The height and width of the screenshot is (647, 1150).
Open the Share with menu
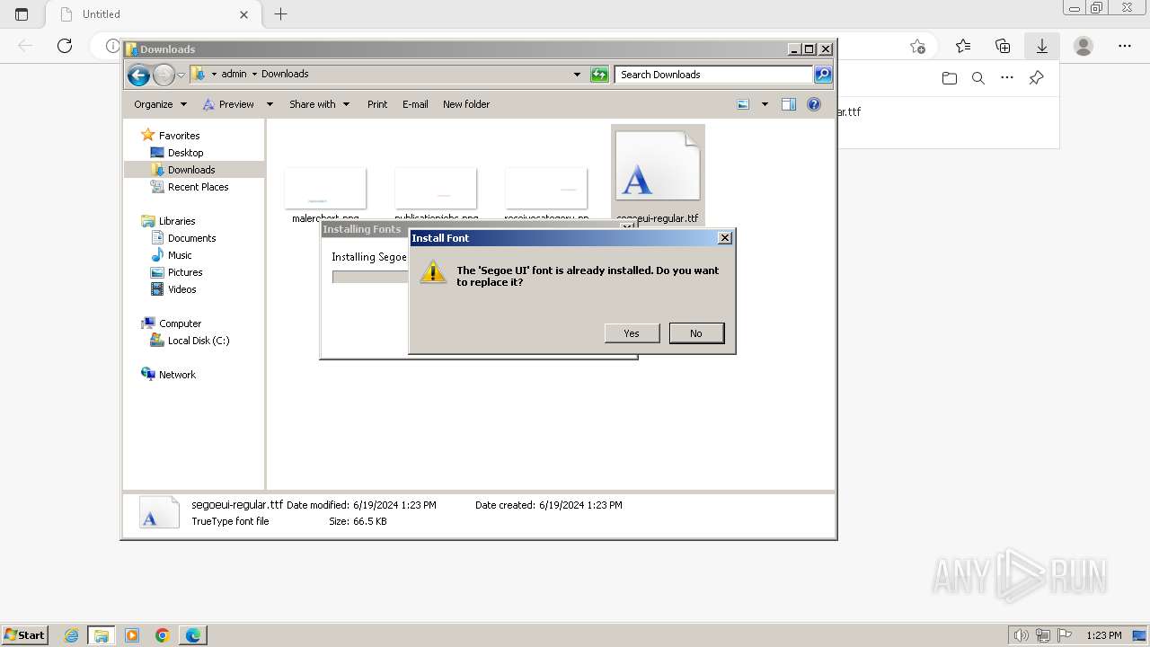(320, 104)
